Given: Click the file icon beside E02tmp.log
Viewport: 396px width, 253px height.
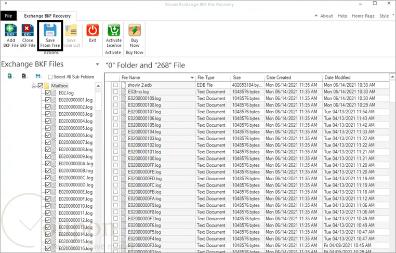Looking at the screenshot, I should 124,91.
